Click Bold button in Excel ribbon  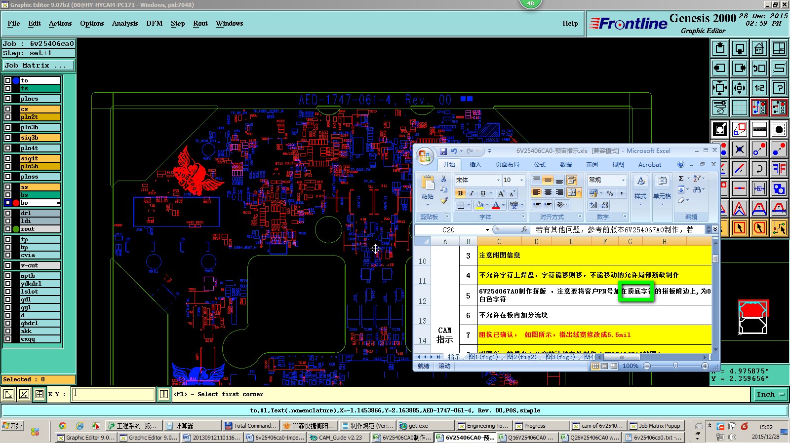coord(460,193)
